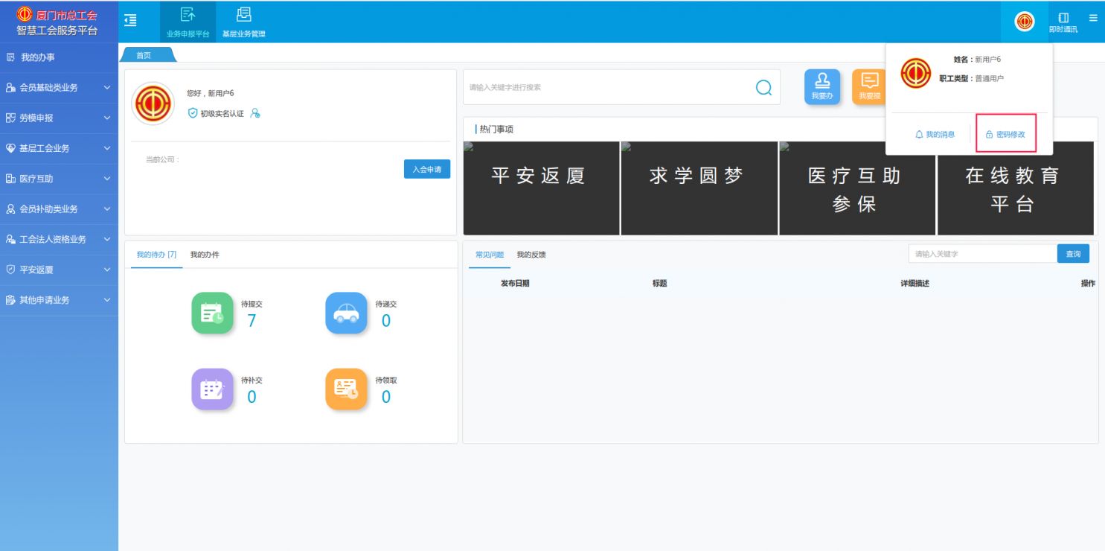Focus the 请输入关键字 FAQ keyword field
Viewport: 1105px width, 551px height.
pos(982,254)
